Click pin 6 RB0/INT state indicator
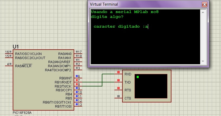This screenshot has width=221, height=116. (77, 76)
